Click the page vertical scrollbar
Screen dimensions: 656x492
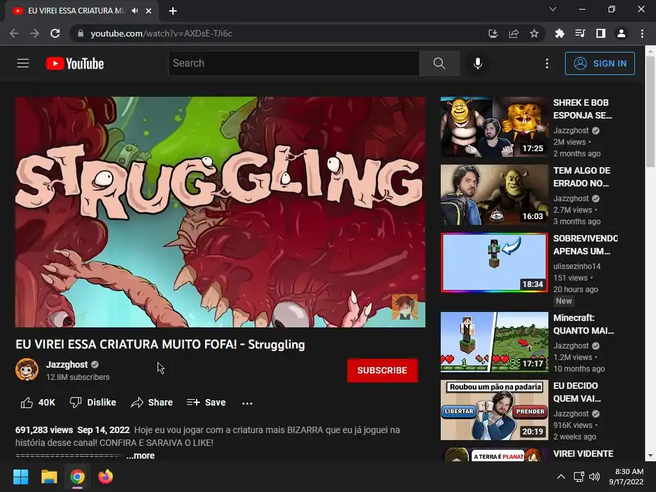(650, 111)
